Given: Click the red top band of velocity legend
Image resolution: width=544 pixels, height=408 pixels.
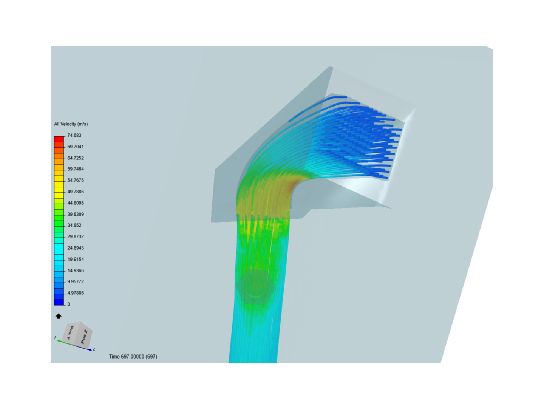Looking at the screenshot, I should tap(59, 139).
